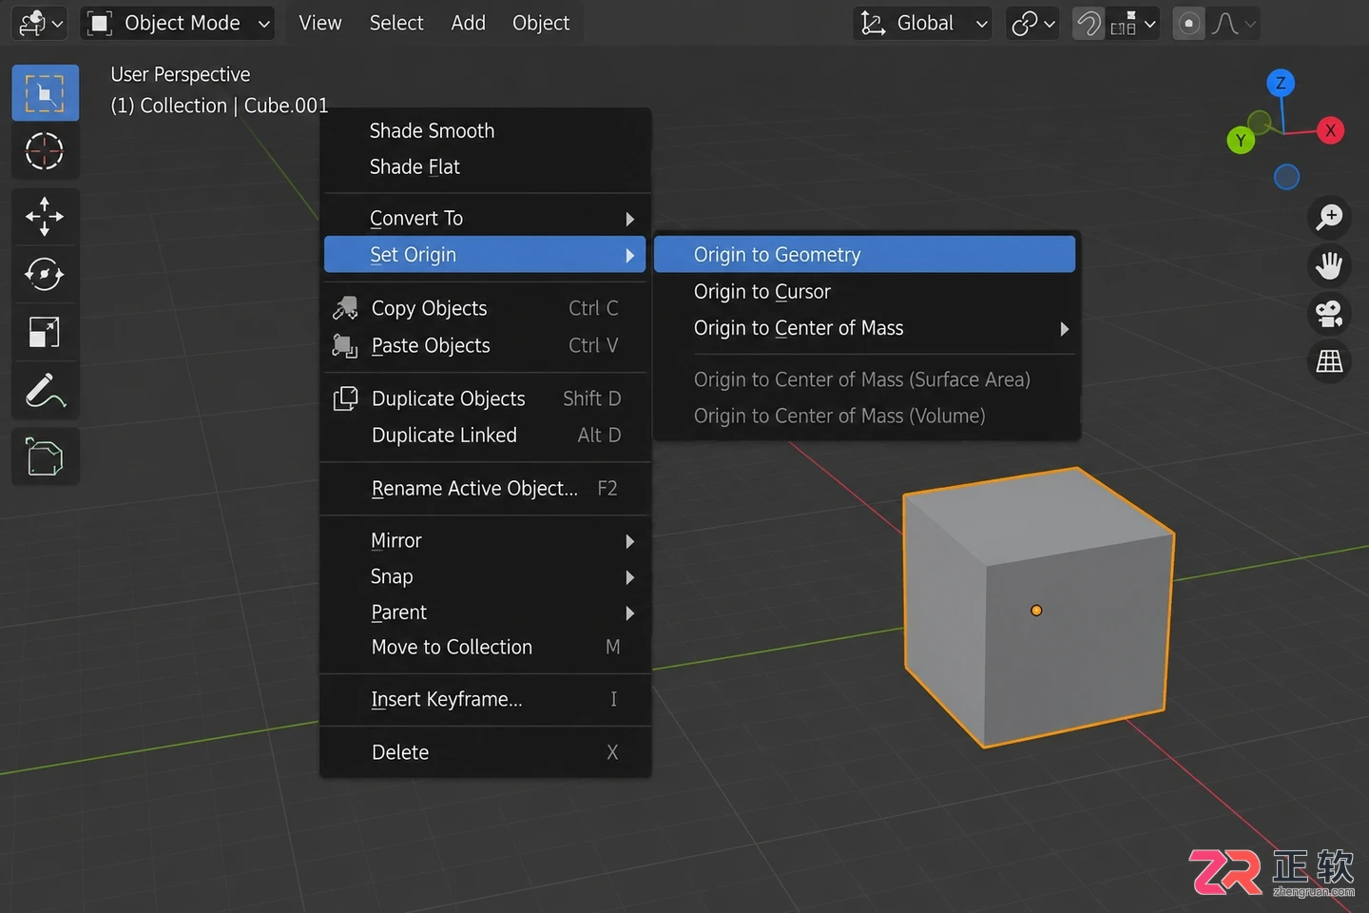Choose Move to Collection

click(x=485, y=647)
